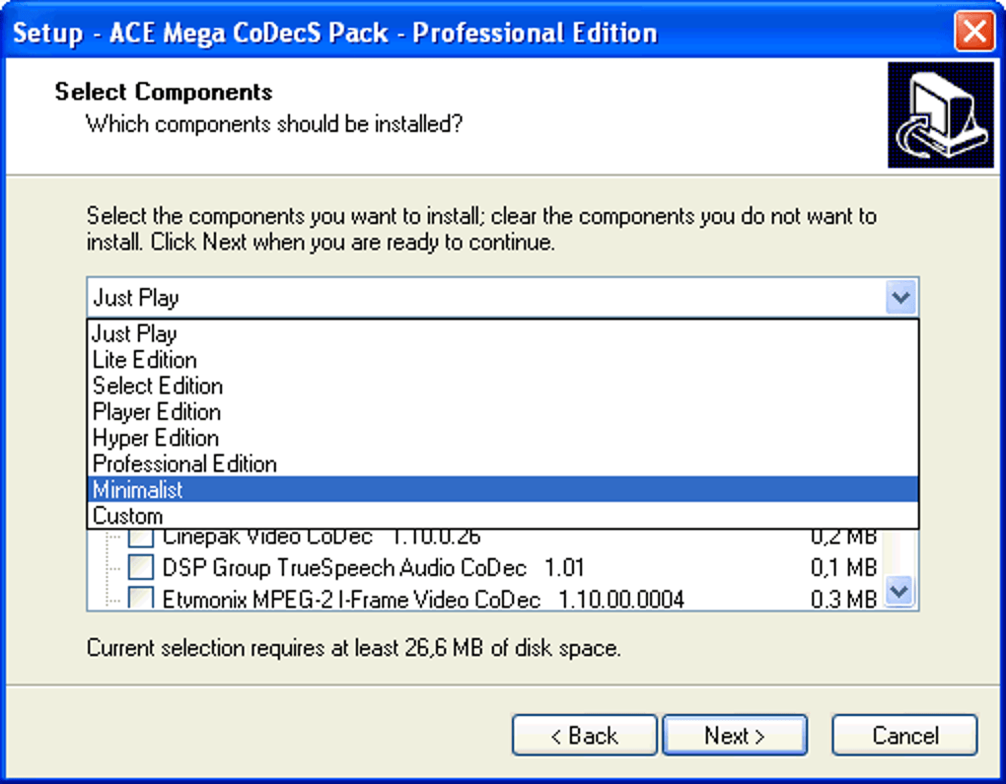Cancel the setup wizard
This screenshot has height=784, width=1006.
(904, 736)
